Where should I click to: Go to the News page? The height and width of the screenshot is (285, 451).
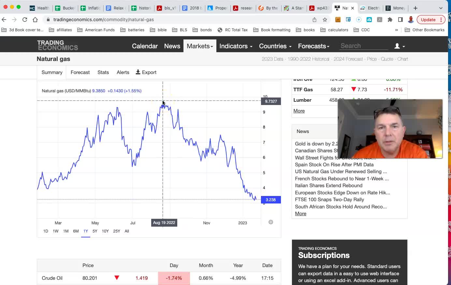pyautogui.click(x=172, y=46)
